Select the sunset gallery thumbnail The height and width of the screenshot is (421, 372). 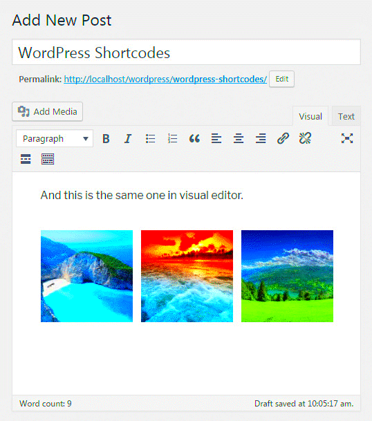(x=187, y=276)
